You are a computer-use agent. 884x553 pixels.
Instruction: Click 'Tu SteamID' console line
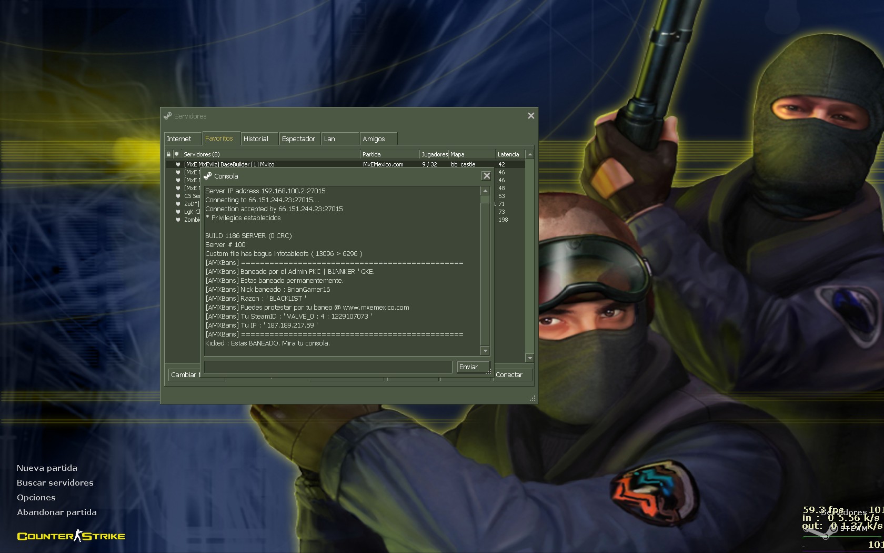tap(289, 317)
